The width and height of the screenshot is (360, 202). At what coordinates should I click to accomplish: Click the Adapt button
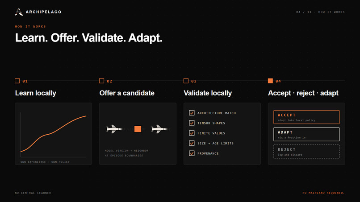[306, 134]
